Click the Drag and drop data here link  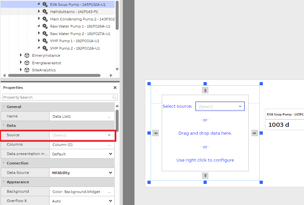205,133
